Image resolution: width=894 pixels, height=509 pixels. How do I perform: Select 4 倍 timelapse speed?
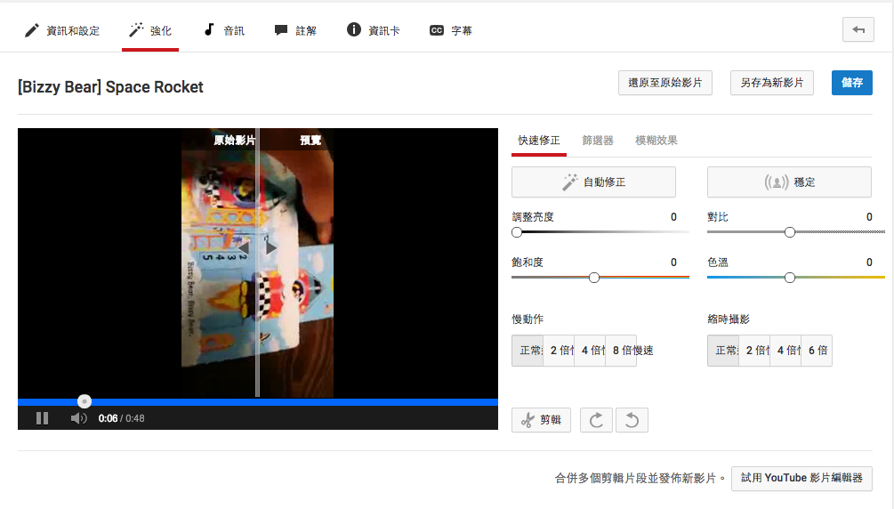pyautogui.click(x=785, y=351)
